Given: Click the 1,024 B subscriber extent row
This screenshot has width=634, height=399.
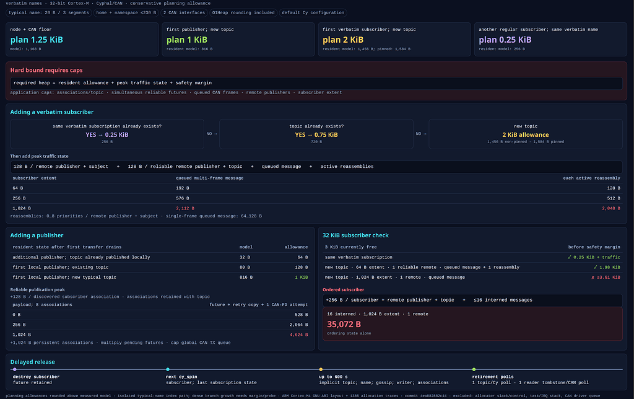Looking at the screenshot, I should tap(316, 208).
